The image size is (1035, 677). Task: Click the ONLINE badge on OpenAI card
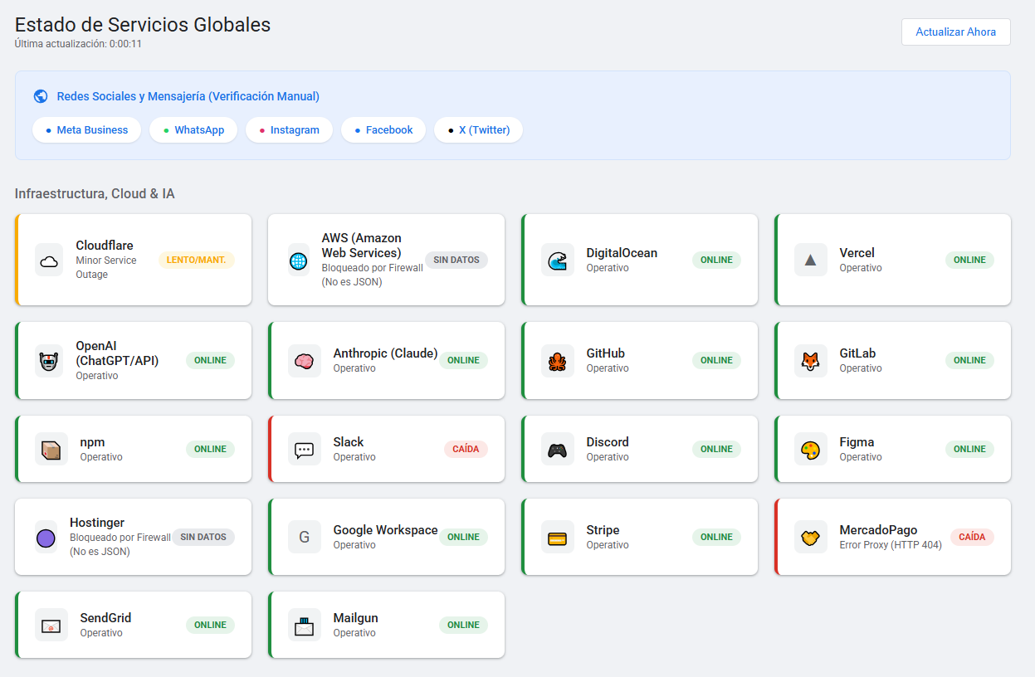[210, 361]
